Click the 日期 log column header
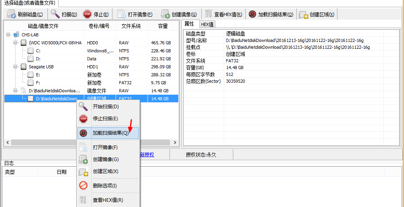This screenshot has width=404, height=207. click(x=61, y=172)
